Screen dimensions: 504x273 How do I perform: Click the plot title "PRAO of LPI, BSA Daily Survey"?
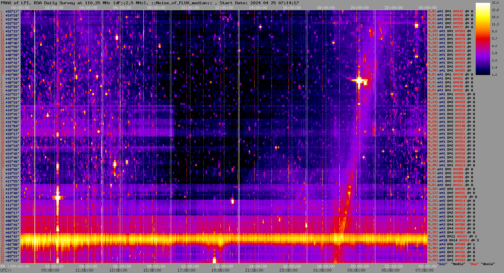click(38, 3)
